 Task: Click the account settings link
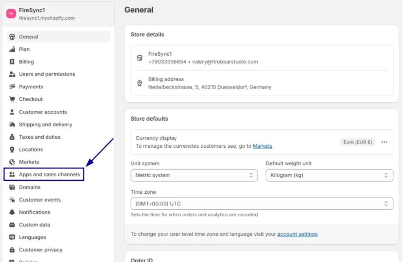coord(297,234)
